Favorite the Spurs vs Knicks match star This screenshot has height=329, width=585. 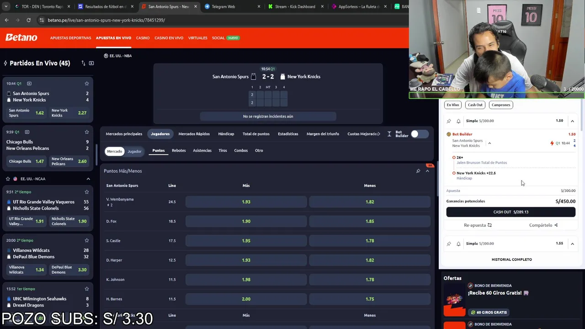click(86, 84)
